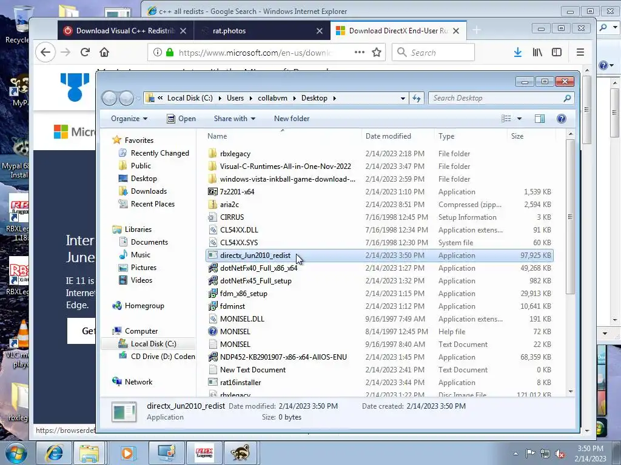Select Recently Changed in Favorites
The width and height of the screenshot is (621, 465).
[x=154, y=153]
